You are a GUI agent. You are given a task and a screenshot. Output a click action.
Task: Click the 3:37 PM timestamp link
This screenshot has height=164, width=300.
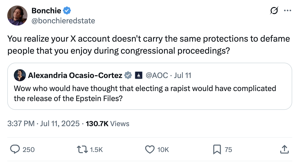click(21, 123)
